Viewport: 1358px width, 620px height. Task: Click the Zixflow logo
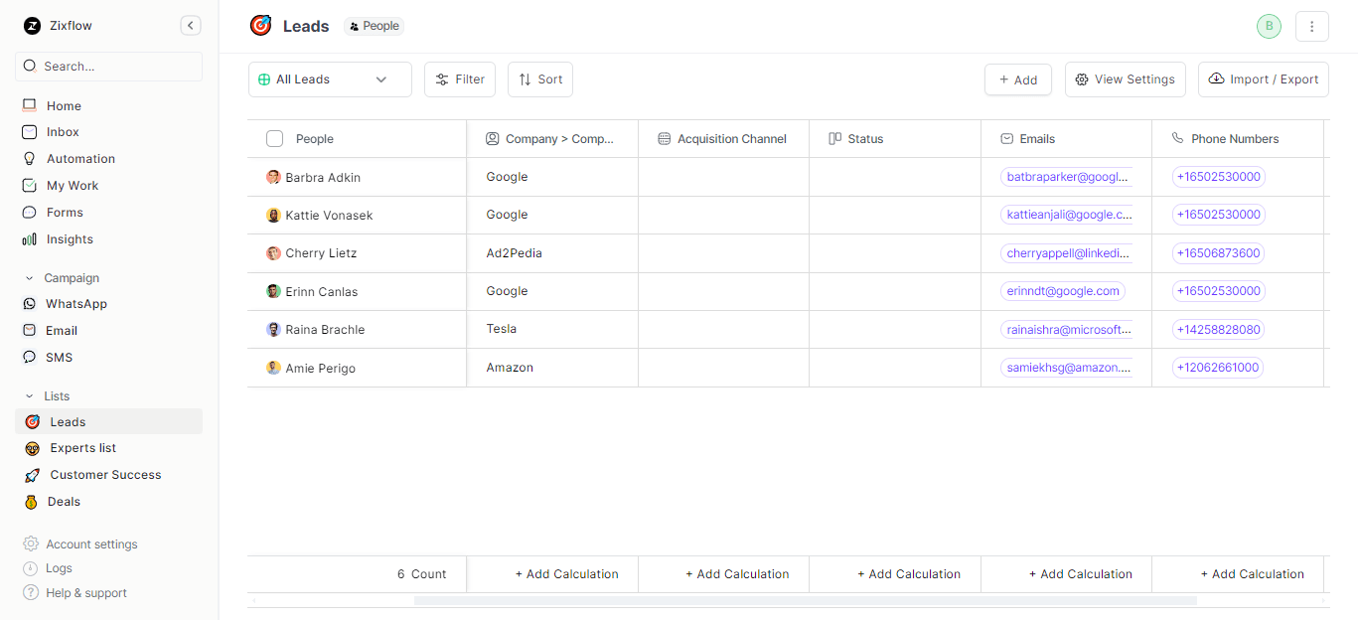32,26
